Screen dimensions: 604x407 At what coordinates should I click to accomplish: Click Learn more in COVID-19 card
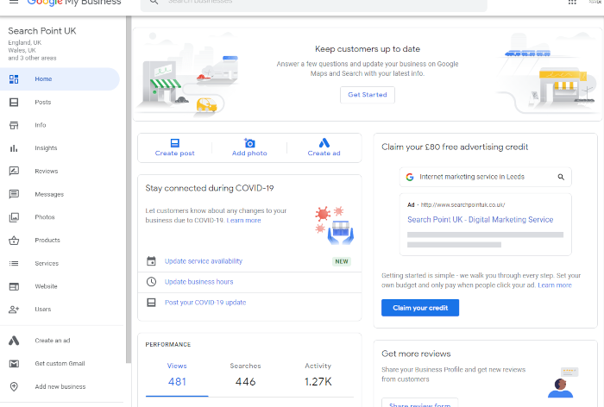pos(244,220)
